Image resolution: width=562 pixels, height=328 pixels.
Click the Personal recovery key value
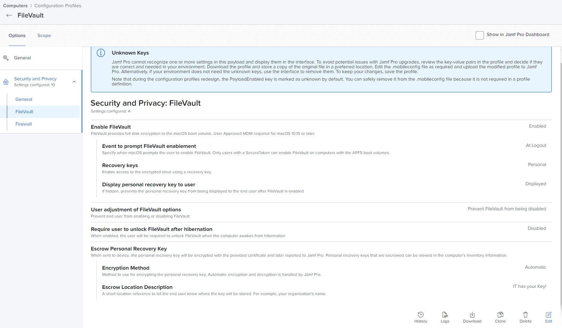coord(537,165)
